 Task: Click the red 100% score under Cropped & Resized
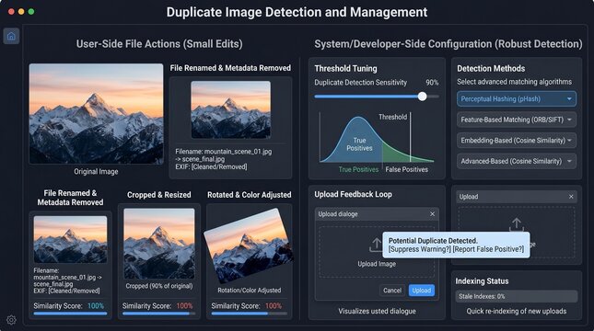pyautogui.click(x=184, y=305)
